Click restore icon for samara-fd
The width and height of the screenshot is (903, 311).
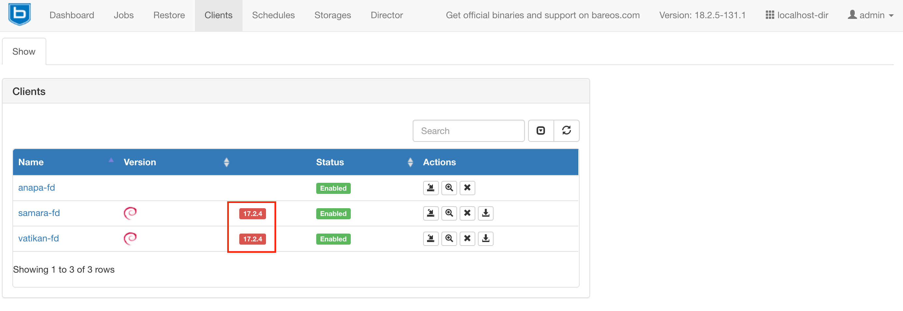(x=430, y=213)
